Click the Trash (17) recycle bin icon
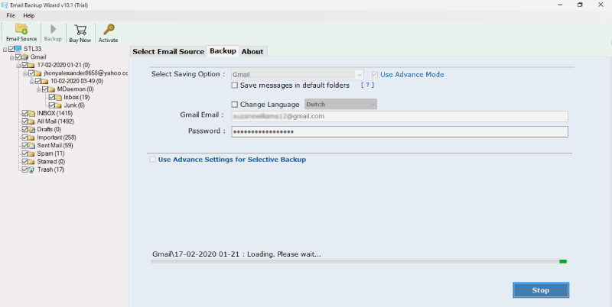 click(31, 170)
